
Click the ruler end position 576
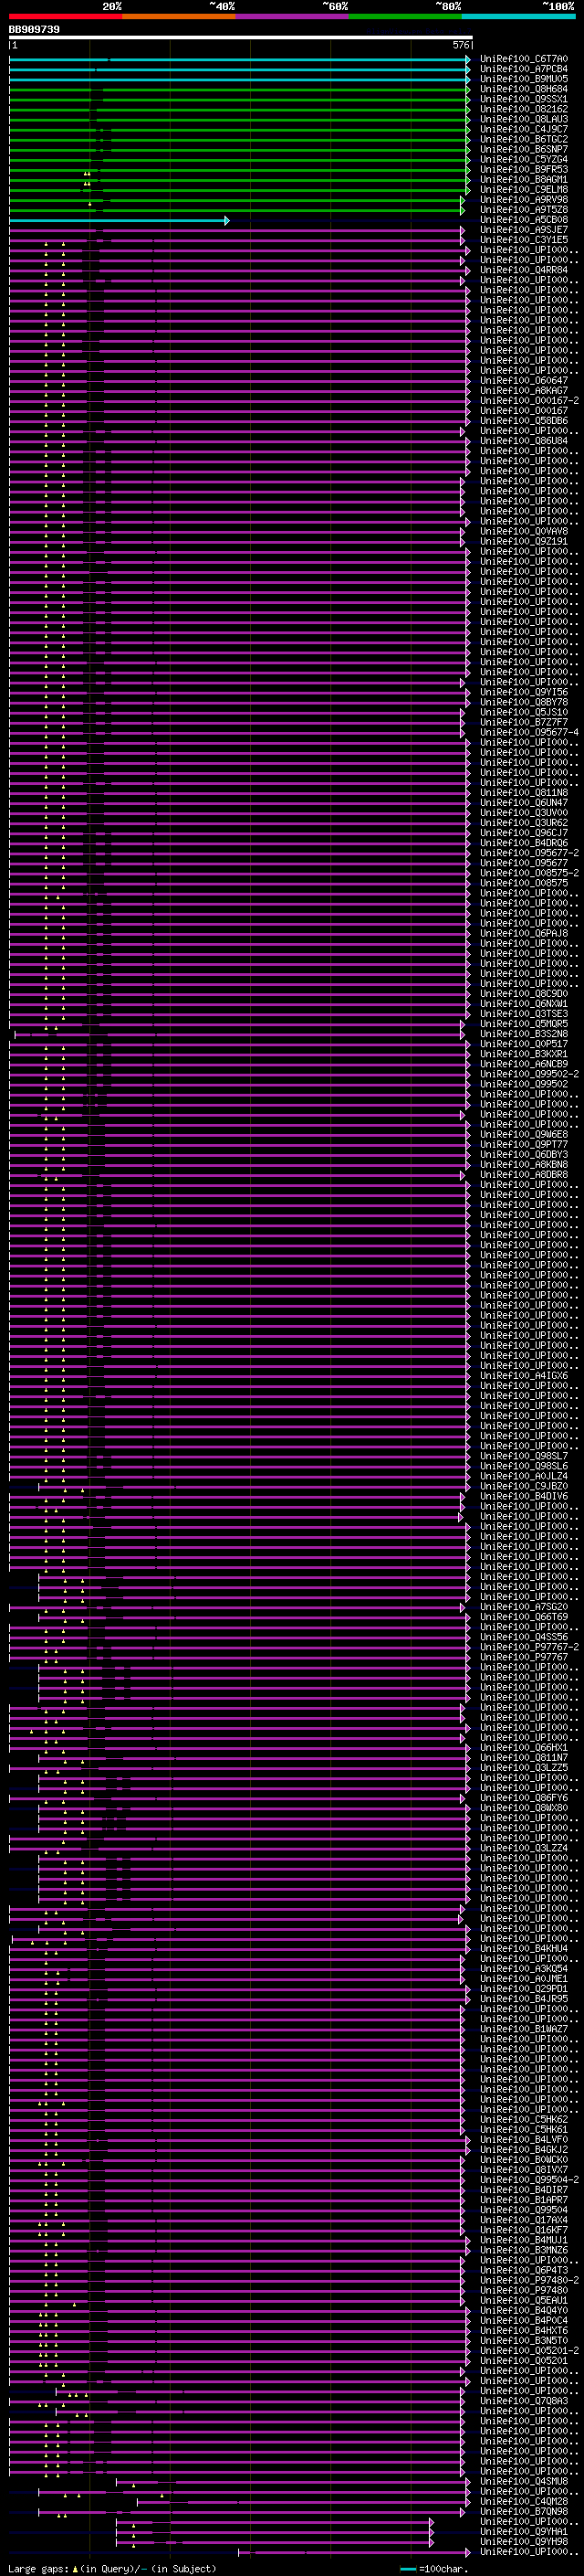pos(461,45)
